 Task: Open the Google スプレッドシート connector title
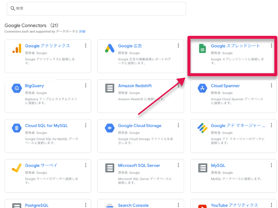click(x=235, y=46)
